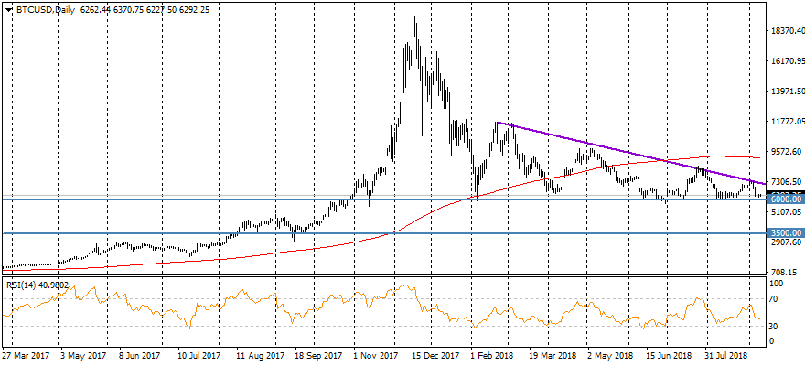Click the BTCUSD,Daily chart title
This screenshot has width=805, height=366.
click(x=44, y=9)
